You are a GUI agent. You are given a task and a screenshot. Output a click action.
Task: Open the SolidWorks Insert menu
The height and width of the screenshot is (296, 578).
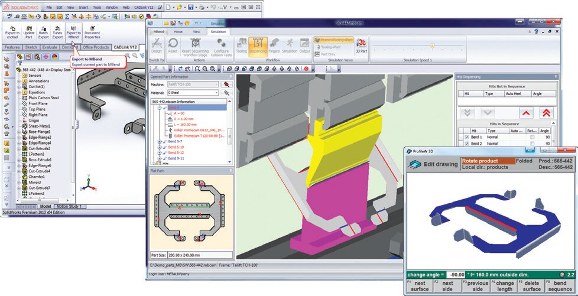pyautogui.click(x=83, y=7)
